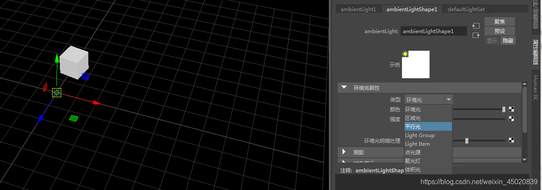Screen dimensions: 542x190
Task: Click the blue Z-axis move arrow
Action: [40, 118]
